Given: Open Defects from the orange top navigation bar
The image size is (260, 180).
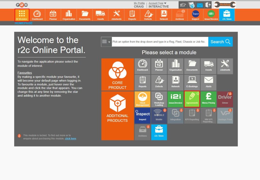Looking at the screenshot, I should (x=148, y=15).
